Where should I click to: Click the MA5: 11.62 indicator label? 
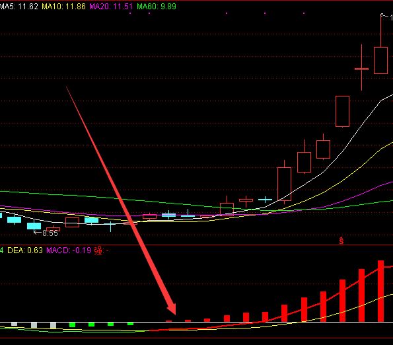18,6
